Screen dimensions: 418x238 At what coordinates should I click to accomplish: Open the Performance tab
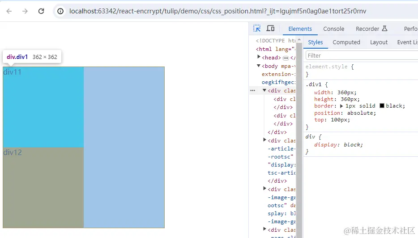[411, 29]
